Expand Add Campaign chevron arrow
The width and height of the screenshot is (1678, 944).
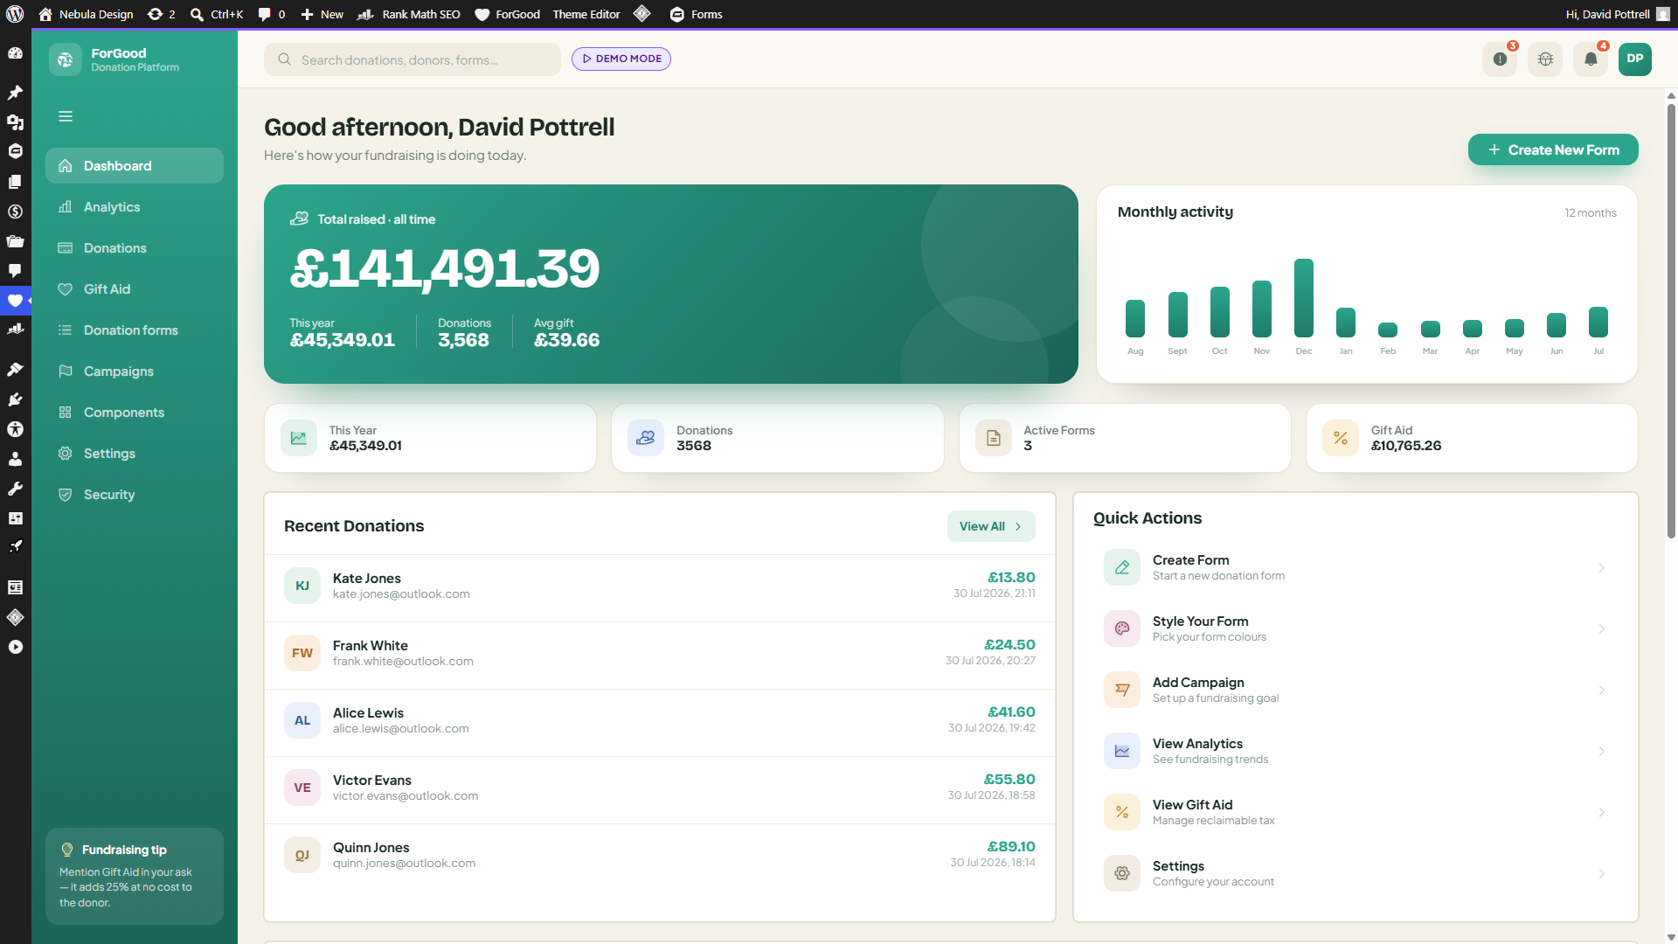pyautogui.click(x=1602, y=690)
